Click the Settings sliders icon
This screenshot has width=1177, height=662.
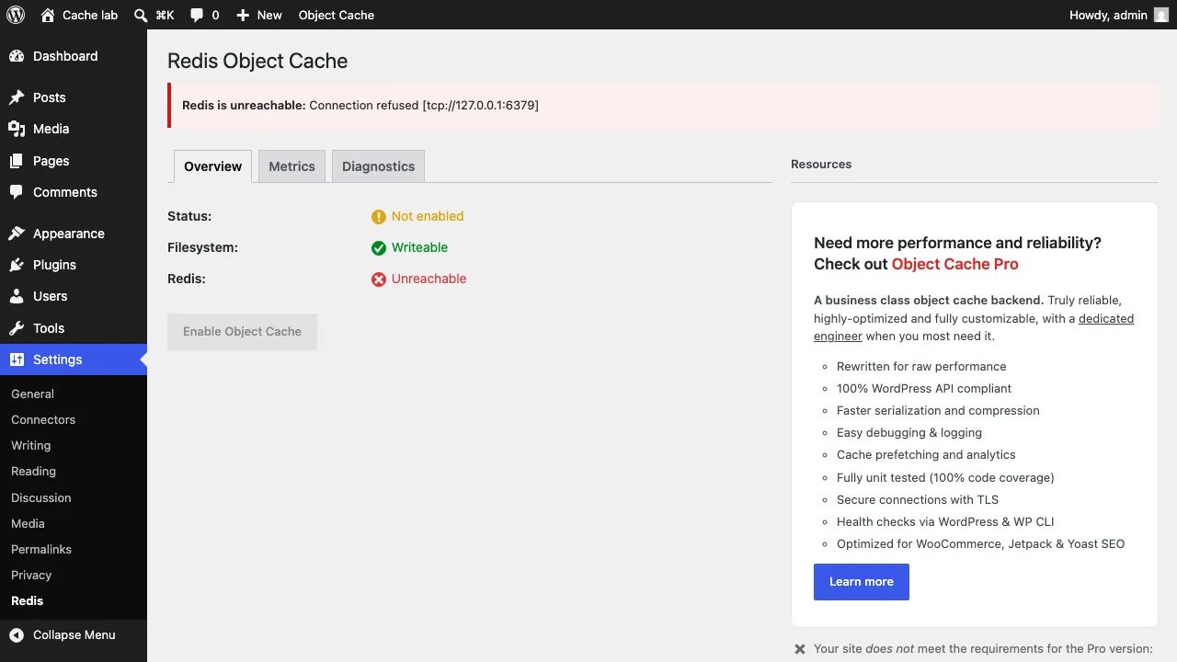coord(17,360)
